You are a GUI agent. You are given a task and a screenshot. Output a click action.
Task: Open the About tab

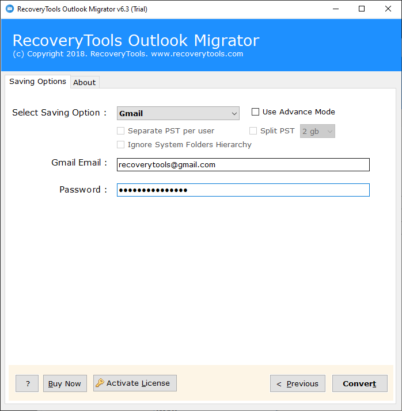click(x=85, y=83)
